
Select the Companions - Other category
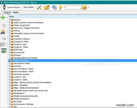click(x=21, y=41)
